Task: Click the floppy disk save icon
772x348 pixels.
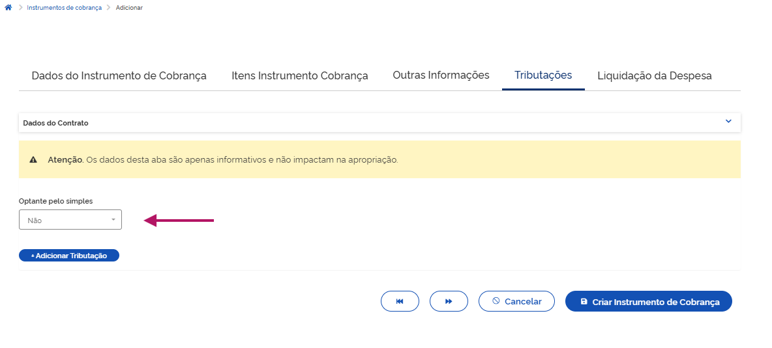Action: coord(584,301)
